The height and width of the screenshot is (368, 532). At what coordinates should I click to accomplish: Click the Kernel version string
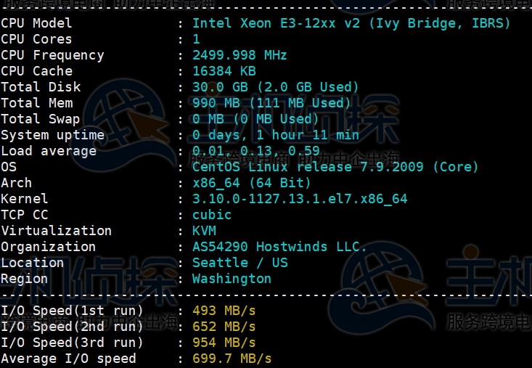[x=300, y=199]
